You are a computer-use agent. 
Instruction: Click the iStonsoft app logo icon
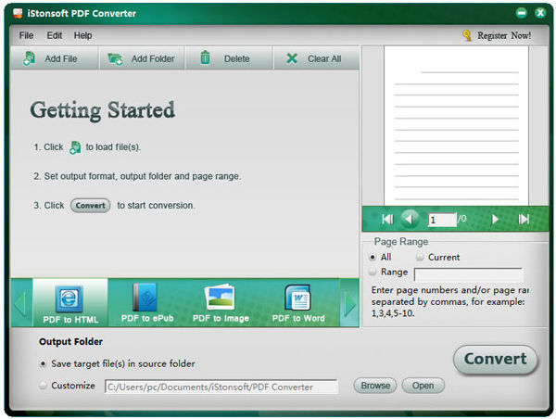[x=18, y=13]
